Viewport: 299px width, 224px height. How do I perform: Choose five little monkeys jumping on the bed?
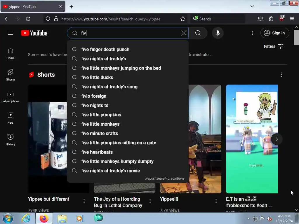tap(128, 68)
